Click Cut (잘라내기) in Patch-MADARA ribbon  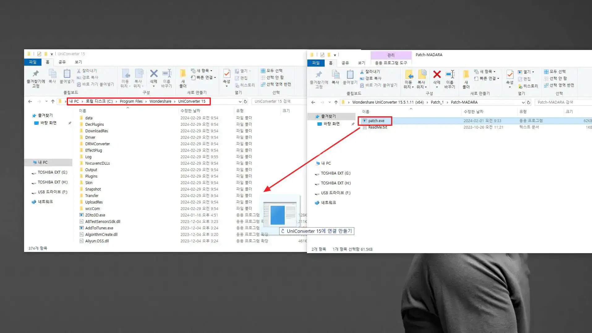[370, 72]
